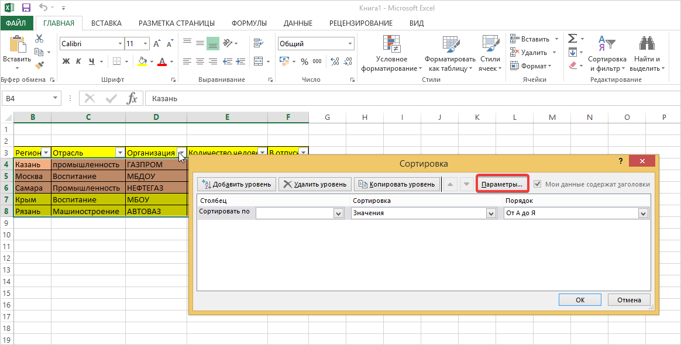Click the Save icon in title bar

tap(26, 8)
